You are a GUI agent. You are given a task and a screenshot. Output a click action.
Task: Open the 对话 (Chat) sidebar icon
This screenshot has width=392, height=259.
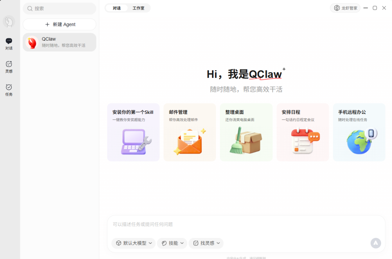(9, 43)
